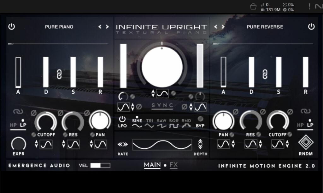Image resolution: width=323 pixels, height=193 pixels.
Task: Toggle the Pure Piano layer power button
Action: [12, 27]
